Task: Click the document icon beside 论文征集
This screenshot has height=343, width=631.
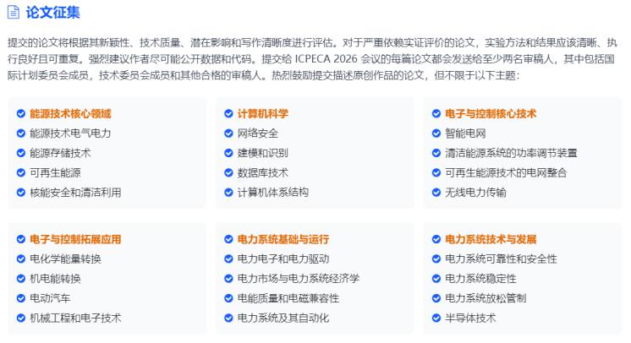Action: pos(14,12)
